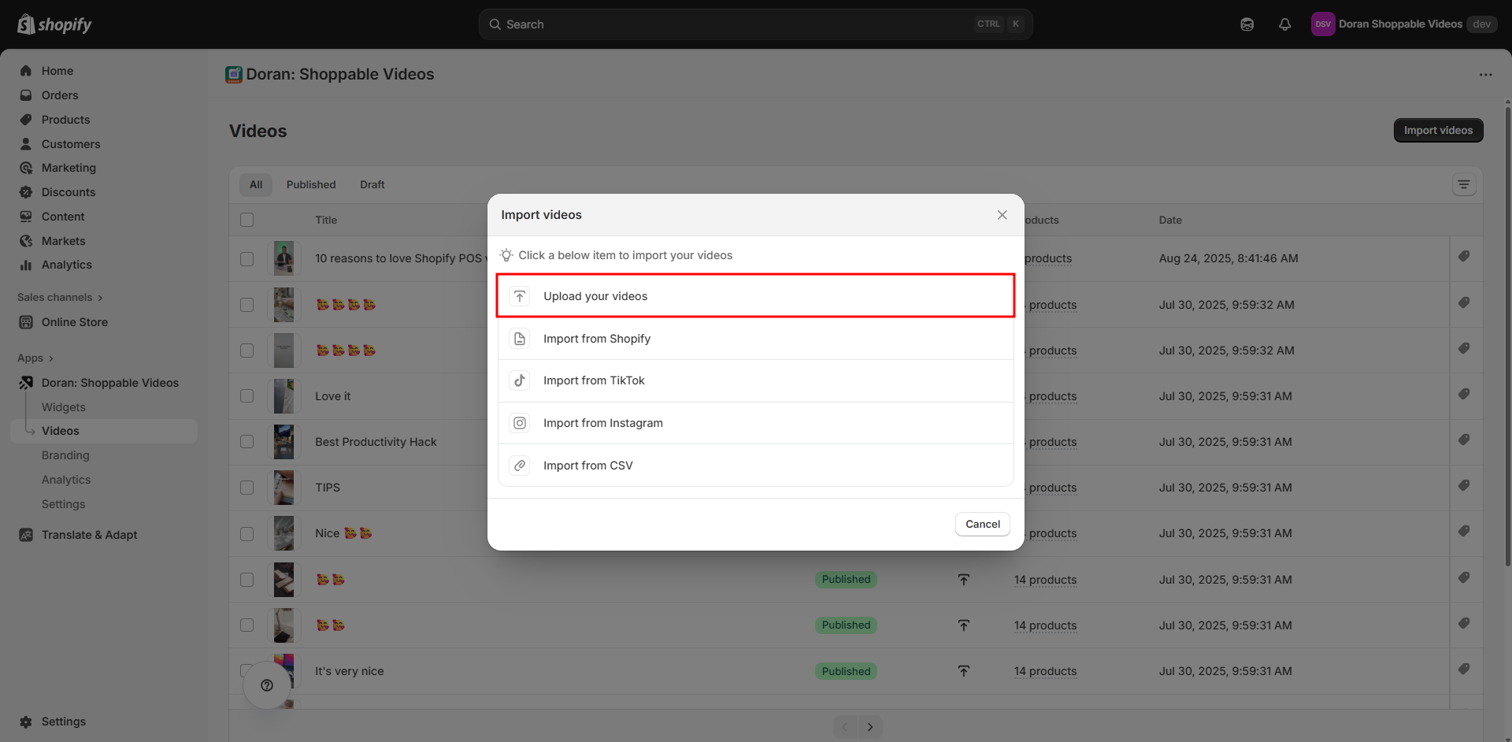
Task: Click Home icon in sidebar
Action: (26, 71)
